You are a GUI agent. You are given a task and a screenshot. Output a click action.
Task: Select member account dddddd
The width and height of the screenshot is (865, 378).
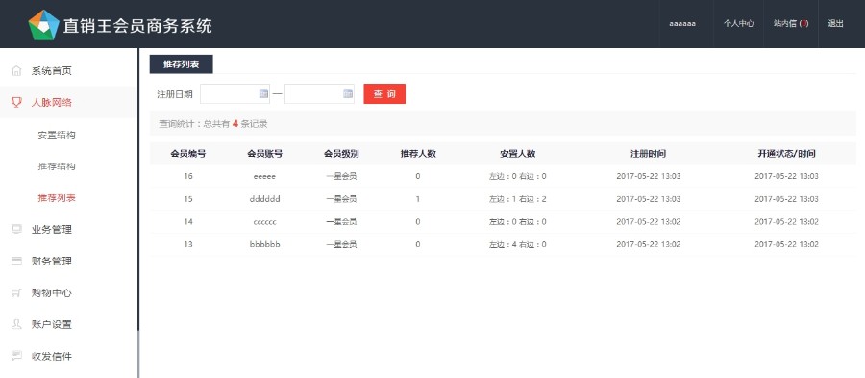(265, 199)
